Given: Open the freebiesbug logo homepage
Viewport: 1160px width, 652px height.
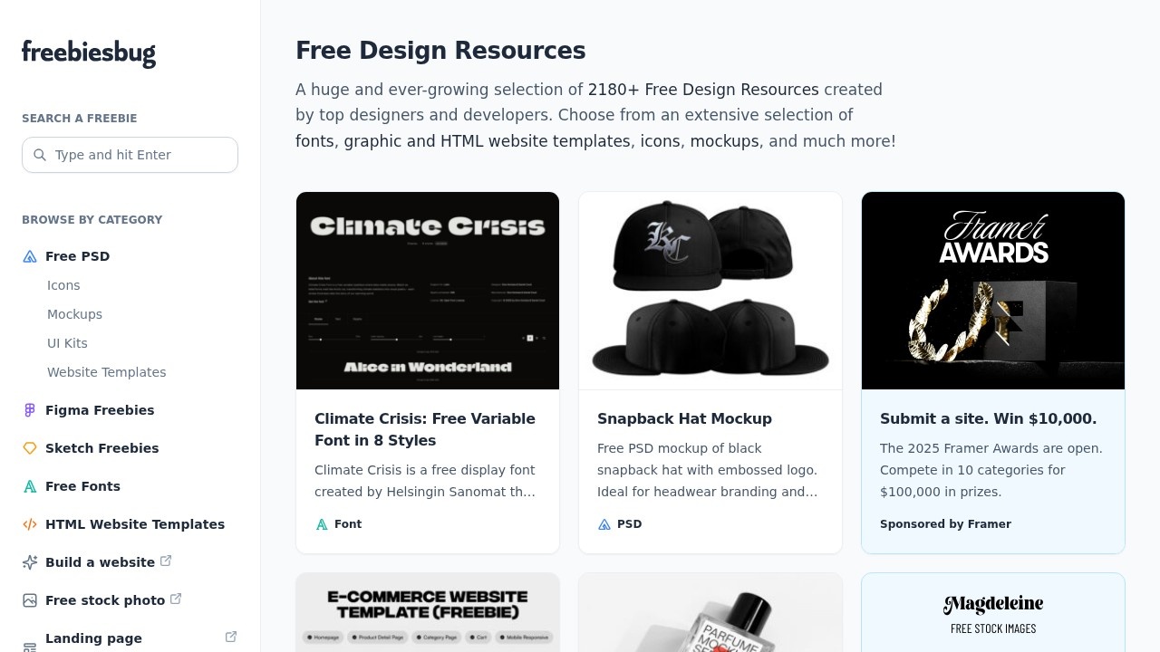Looking at the screenshot, I should [x=89, y=53].
